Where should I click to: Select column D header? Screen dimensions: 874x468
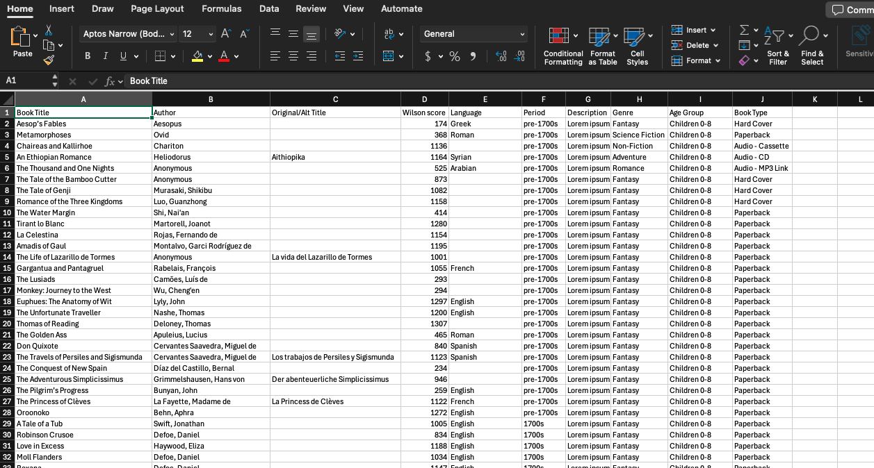click(425, 99)
